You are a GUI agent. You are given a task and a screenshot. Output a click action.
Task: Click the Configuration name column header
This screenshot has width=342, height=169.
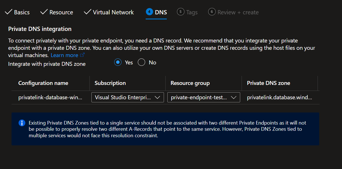43,83
